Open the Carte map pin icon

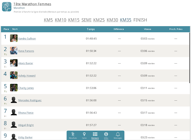pyautogui.click(x=84, y=134)
